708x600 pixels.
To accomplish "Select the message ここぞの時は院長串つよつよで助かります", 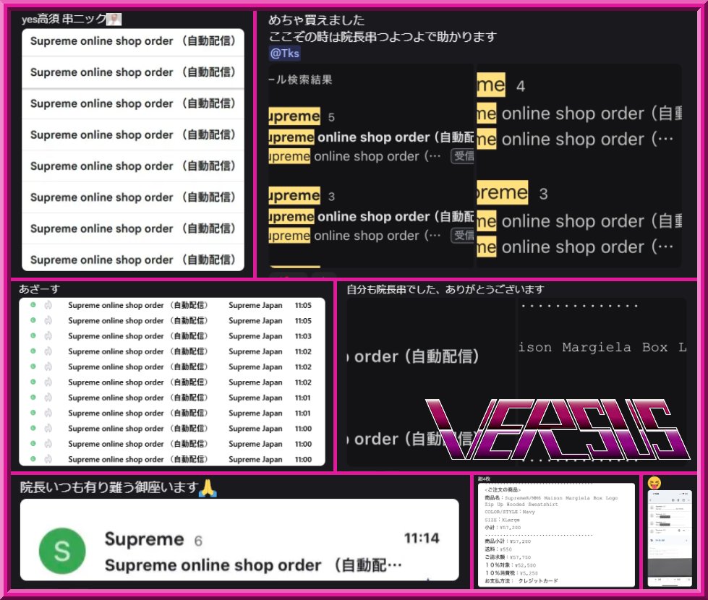I will pos(383,37).
